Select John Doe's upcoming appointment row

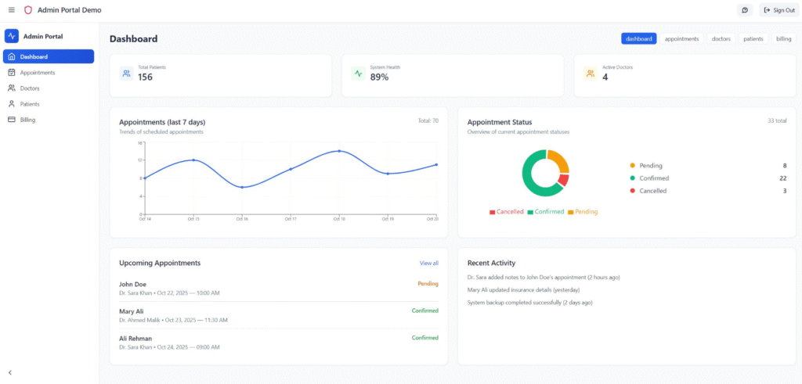point(278,288)
